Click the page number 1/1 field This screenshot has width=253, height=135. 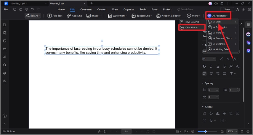point(126,131)
